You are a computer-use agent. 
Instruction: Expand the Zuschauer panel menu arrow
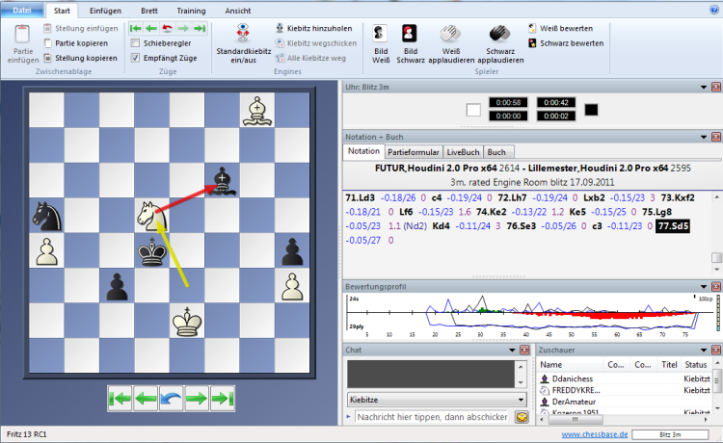tap(704, 350)
